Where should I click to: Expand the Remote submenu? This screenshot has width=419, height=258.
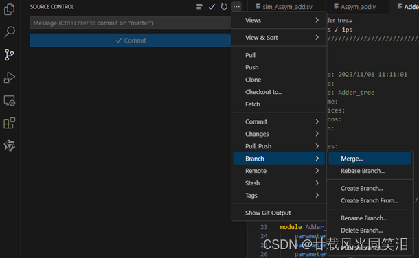pos(279,171)
